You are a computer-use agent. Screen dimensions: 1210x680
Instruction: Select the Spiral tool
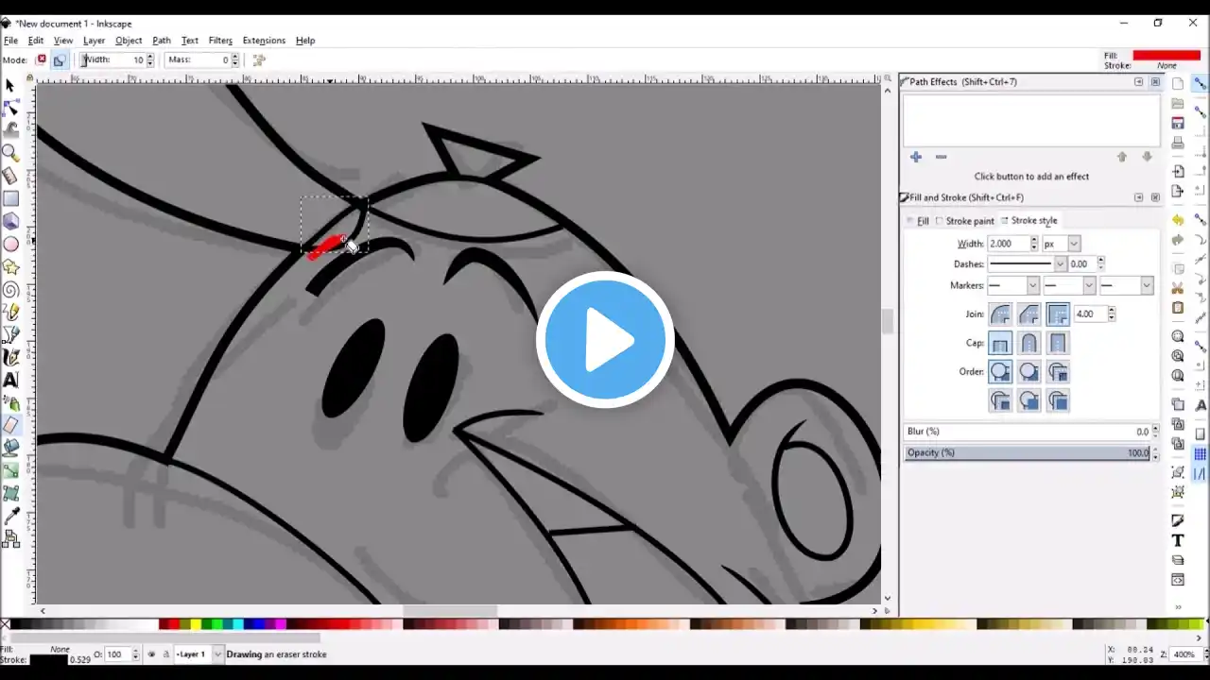pyautogui.click(x=10, y=289)
